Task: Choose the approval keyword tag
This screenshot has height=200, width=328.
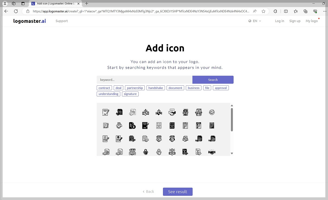Action: click(x=221, y=88)
